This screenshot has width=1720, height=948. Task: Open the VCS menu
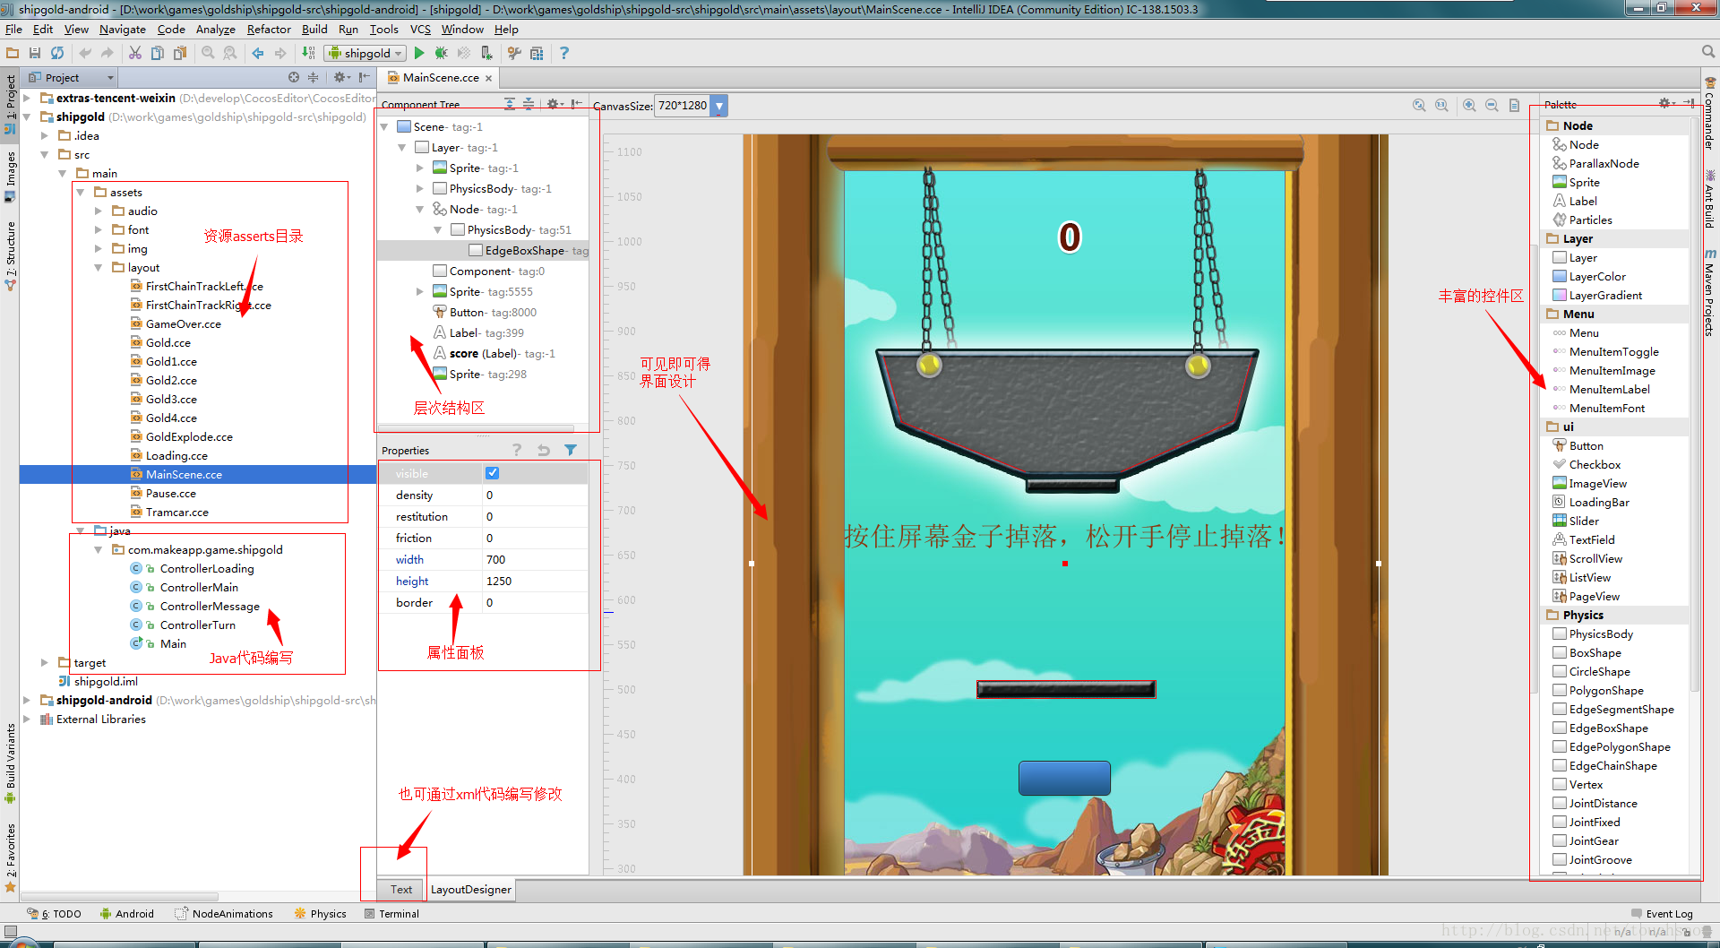420,29
